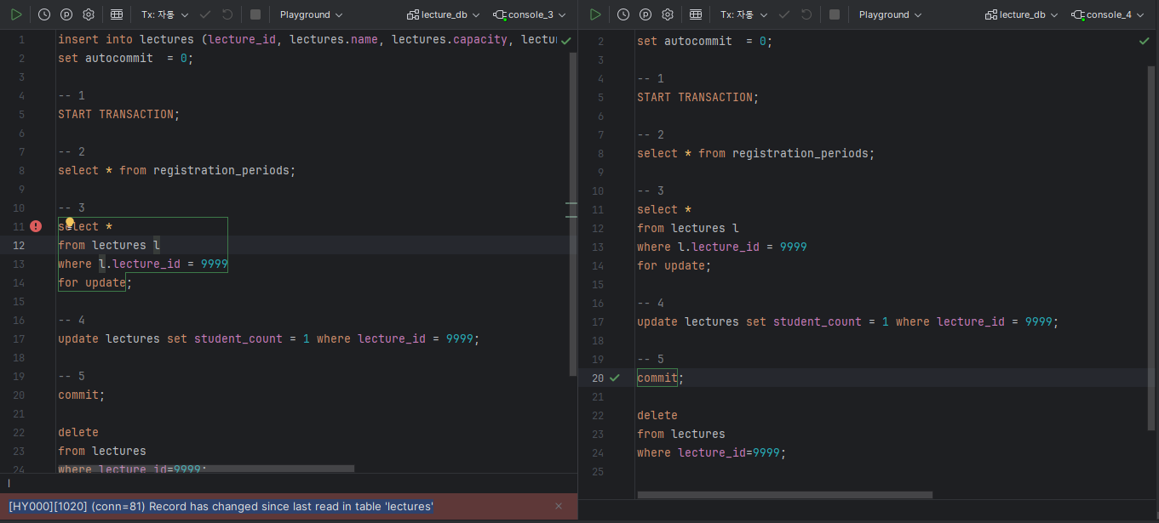The width and height of the screenshot is (1159, 523).
Task: Click the yellow intention bulb on line 11
Action: pyautogui.click(x=70, y=222)
